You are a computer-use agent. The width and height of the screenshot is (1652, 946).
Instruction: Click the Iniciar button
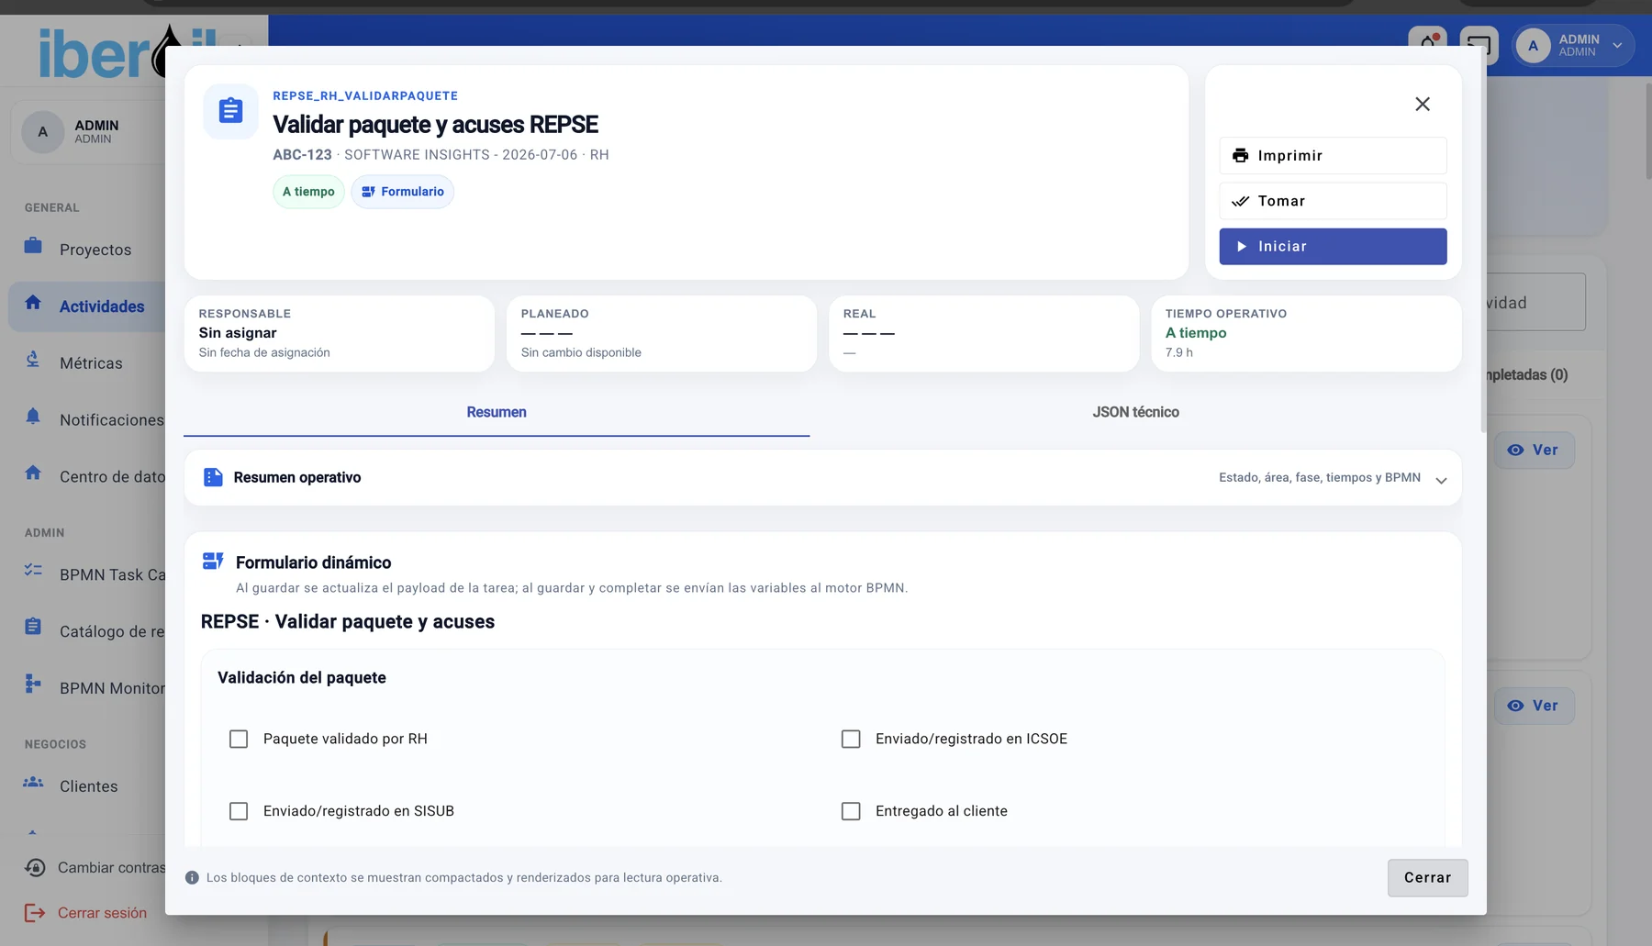(1333, 247)
